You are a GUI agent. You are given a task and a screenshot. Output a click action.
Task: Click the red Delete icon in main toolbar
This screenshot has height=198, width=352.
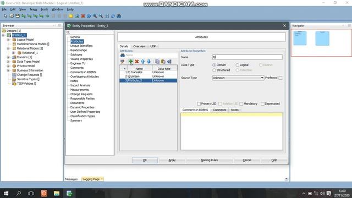point(83,16)
